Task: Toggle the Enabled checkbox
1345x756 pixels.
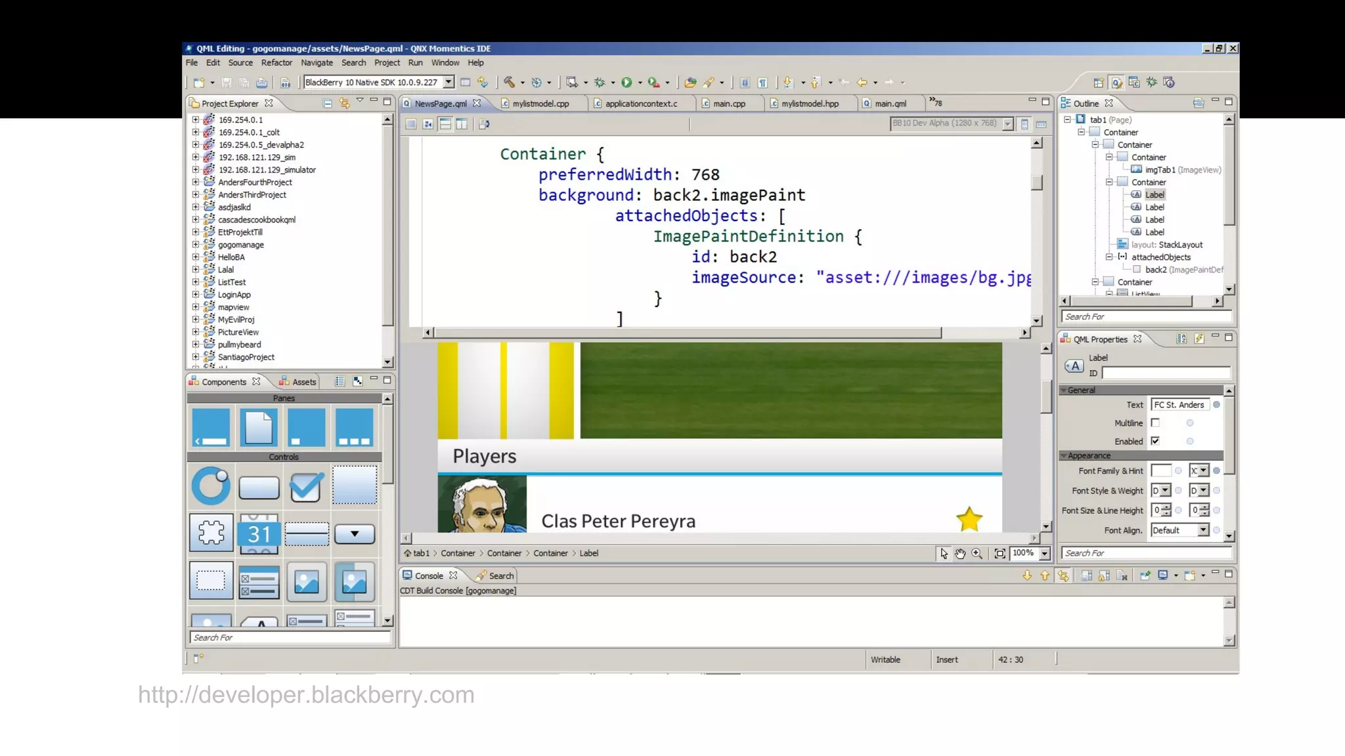Action: pyautogui.click(x=1155, y=441)
